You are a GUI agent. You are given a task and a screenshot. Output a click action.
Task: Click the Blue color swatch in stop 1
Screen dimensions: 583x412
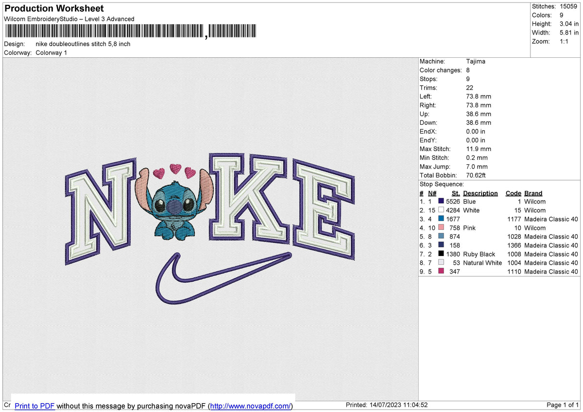(441, 201)
